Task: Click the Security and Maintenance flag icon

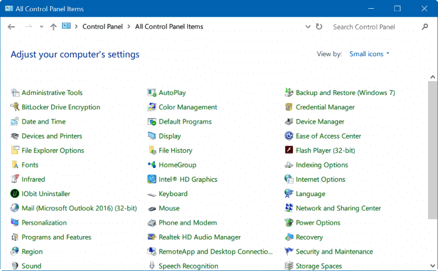Action: pos(289,252)
